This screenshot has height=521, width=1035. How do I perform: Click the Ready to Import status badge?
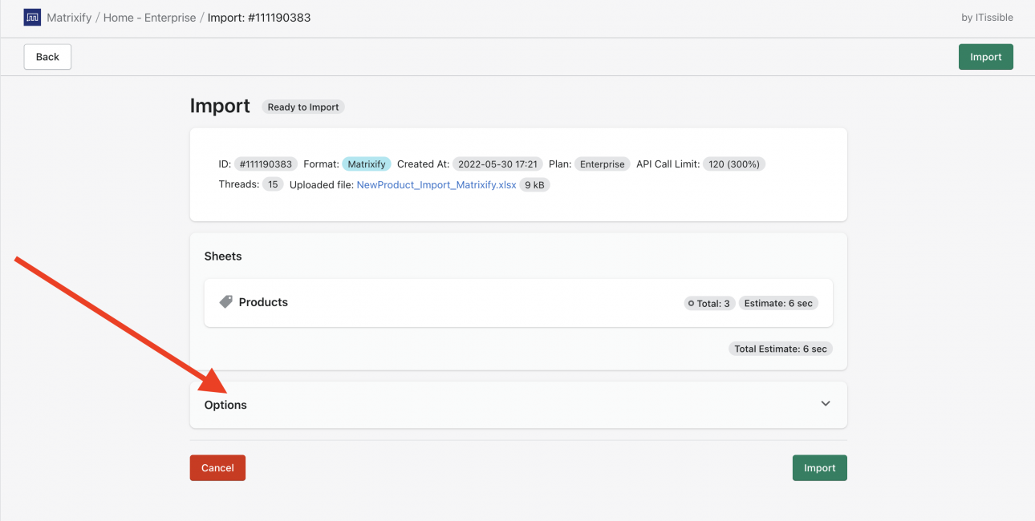pos(302,106)
